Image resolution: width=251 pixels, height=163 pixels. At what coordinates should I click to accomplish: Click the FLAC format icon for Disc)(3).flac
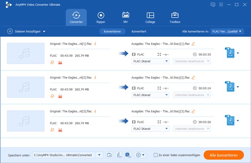pyautogui.click(x=230, y=120)
